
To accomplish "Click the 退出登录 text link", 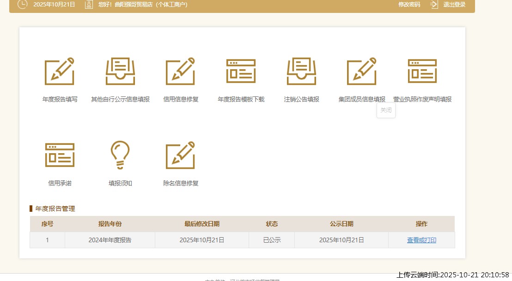I will (454, 5).
